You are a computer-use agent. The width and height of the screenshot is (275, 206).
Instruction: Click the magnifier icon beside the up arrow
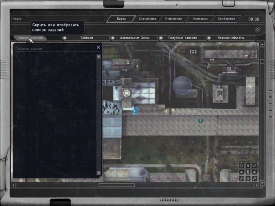point(254,165)
